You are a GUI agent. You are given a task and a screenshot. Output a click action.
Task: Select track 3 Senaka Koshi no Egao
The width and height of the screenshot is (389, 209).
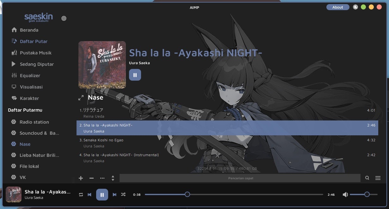pos(227,143)
